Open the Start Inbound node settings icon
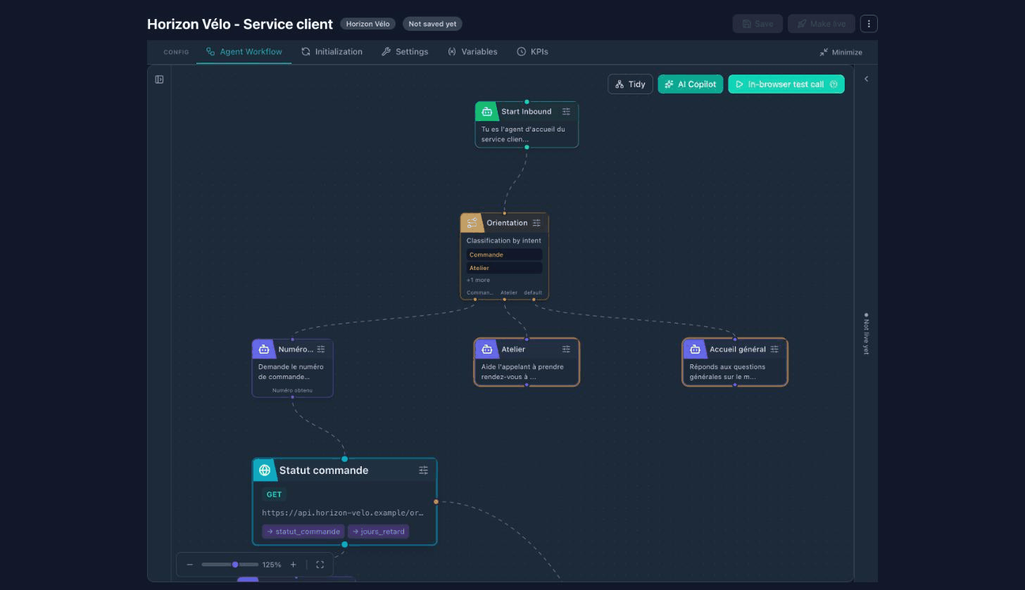Image resolution: width=1025 pixels, height=590 pixels. coord(566,112)
